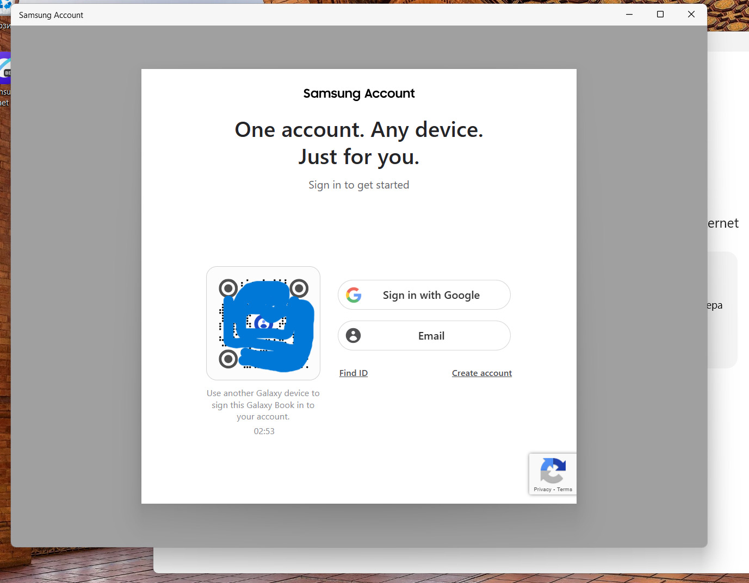Click the person icon on Email button
The width and height of the screenshot is (749, 583).
click(353, 336)
